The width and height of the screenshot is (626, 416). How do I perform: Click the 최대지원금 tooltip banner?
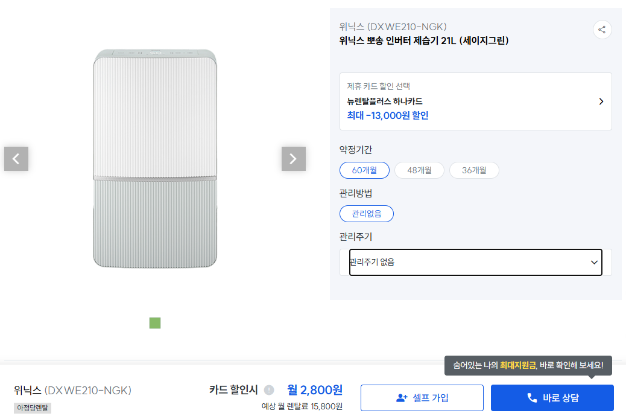click(528, 365)
